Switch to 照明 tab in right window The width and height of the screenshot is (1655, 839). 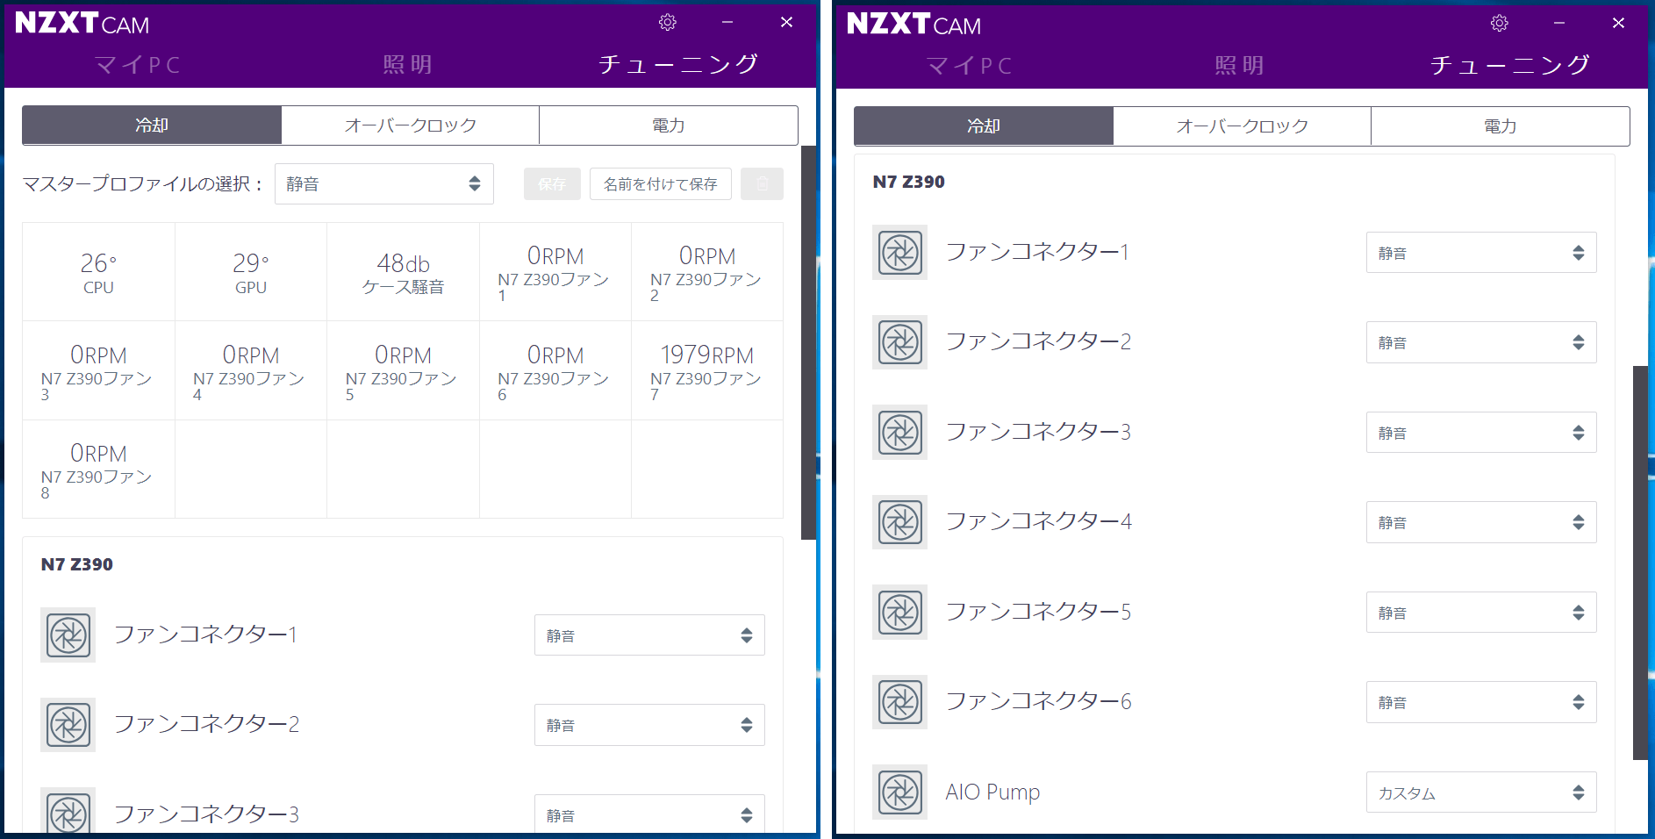pyautogui.click(x=1240, y=66)
